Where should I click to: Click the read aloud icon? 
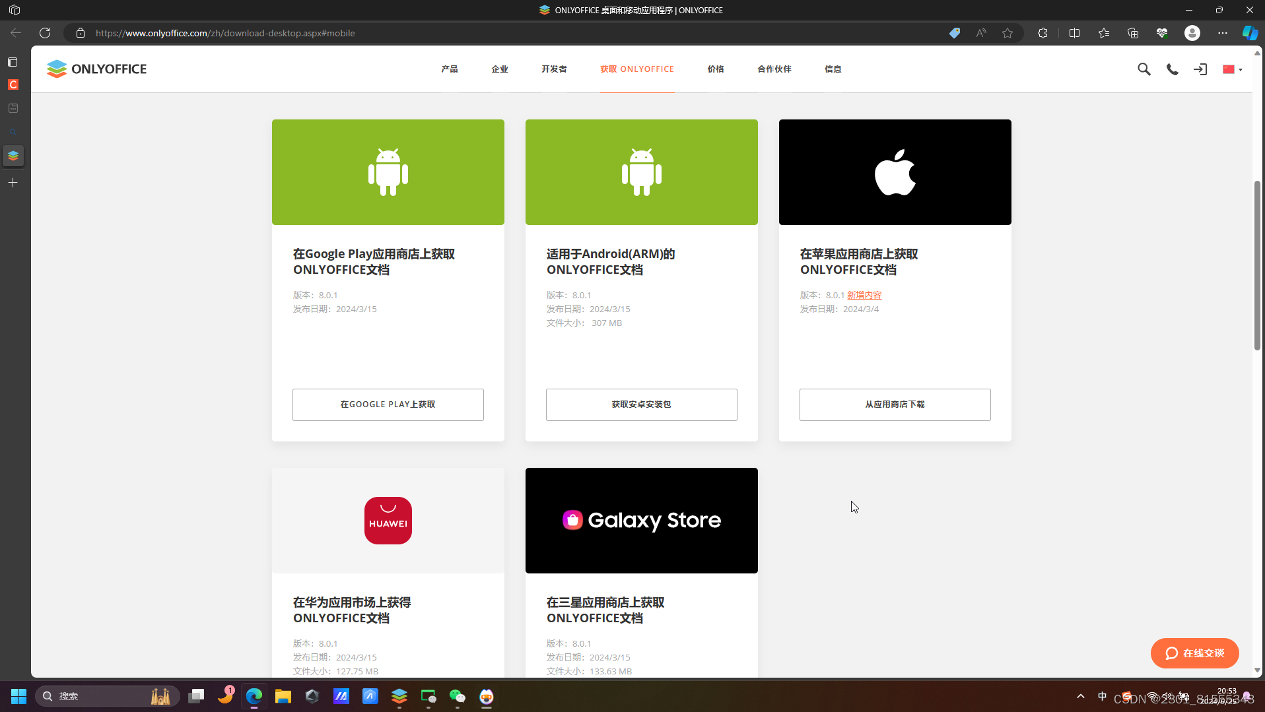point(981,33)
